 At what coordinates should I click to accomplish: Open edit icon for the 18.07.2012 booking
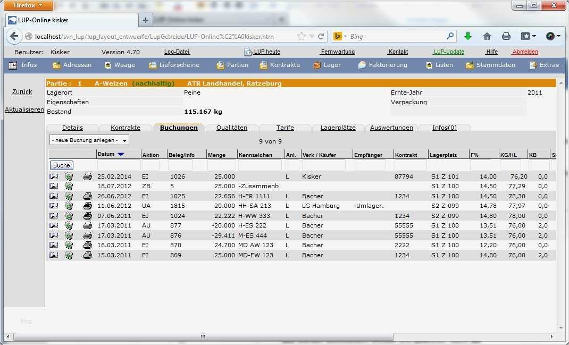click(54, 186)
